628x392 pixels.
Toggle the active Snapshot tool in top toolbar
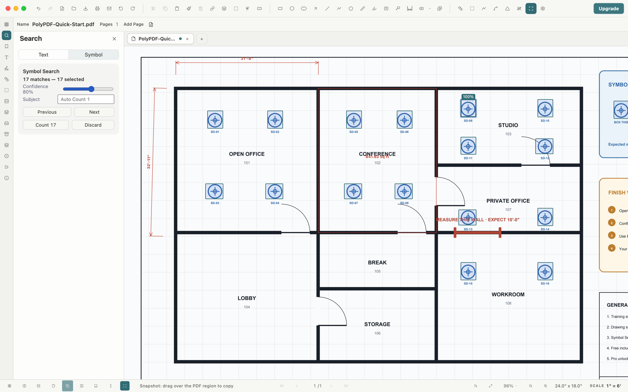click(x=531, y=9)
